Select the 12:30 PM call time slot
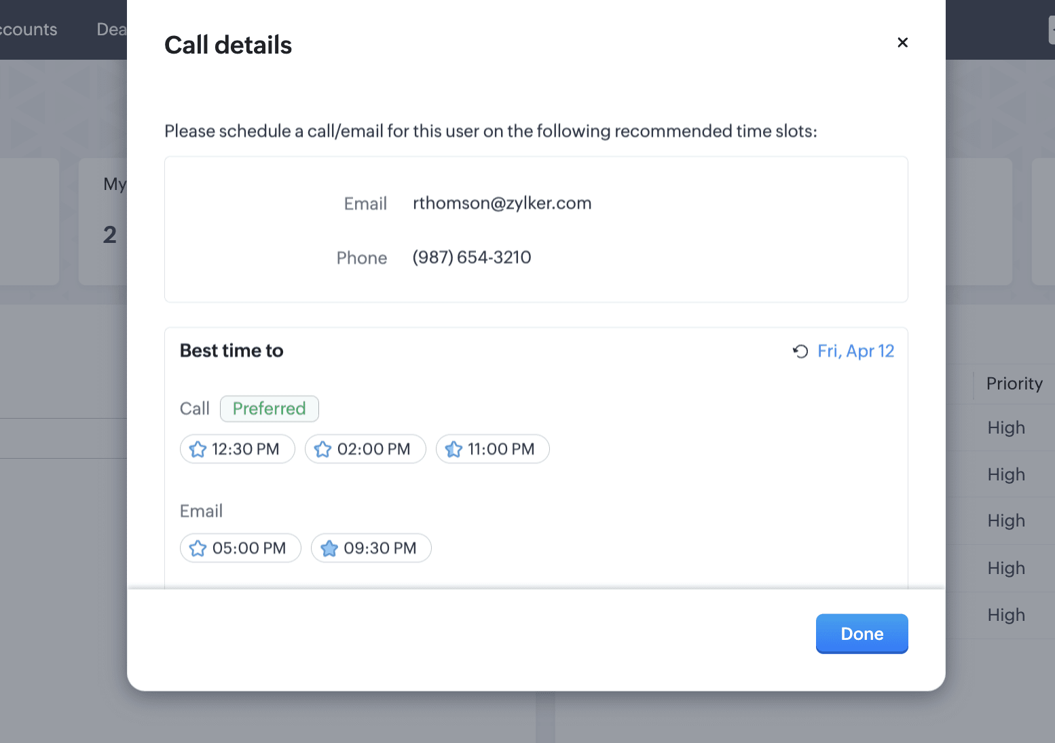The width and height of the screenshot is (1055, 743). click(245, 449)
